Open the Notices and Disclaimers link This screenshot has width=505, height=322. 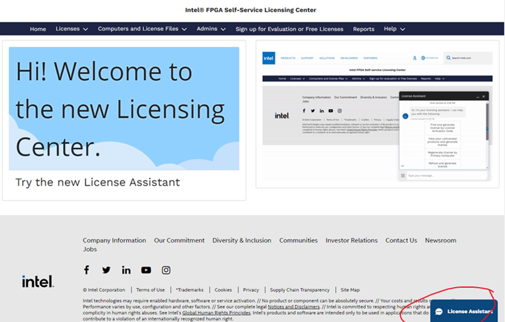coord(294,306)
